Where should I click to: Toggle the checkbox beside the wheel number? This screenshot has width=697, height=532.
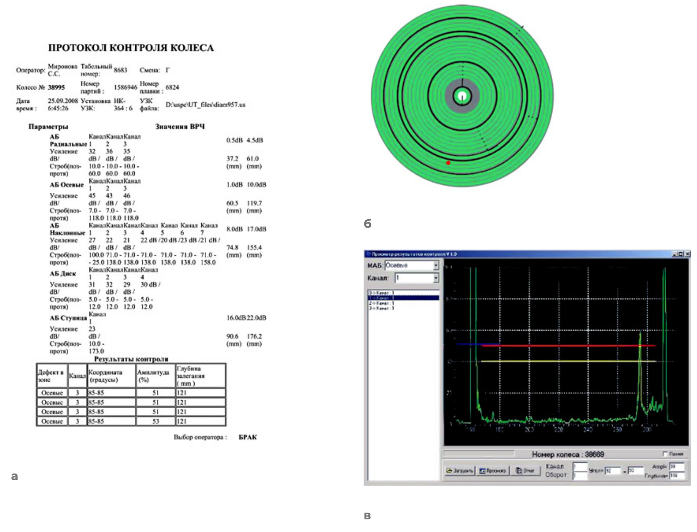click(665, 454)
